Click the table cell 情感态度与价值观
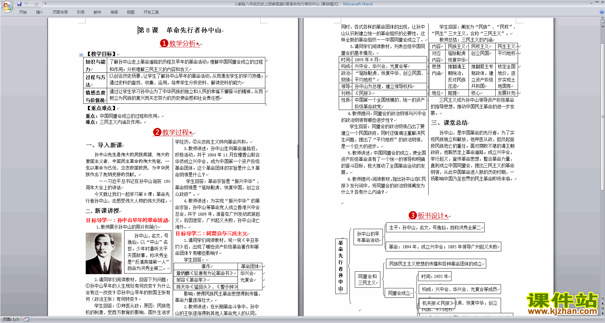Screen dimensions: 605x323 coord(95,96)
